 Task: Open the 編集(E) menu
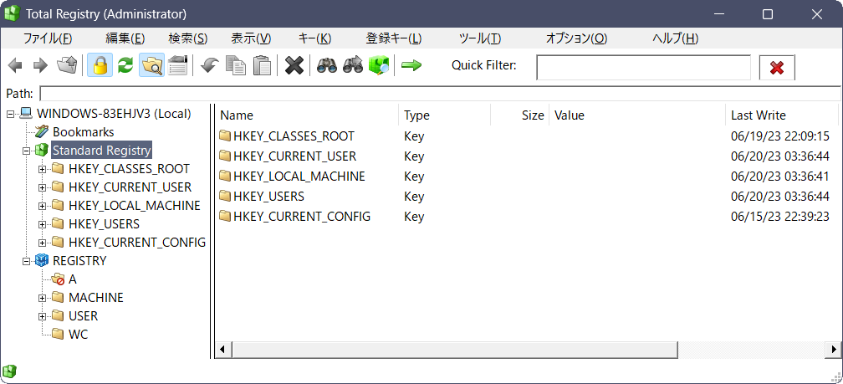[x=125, y=38]
